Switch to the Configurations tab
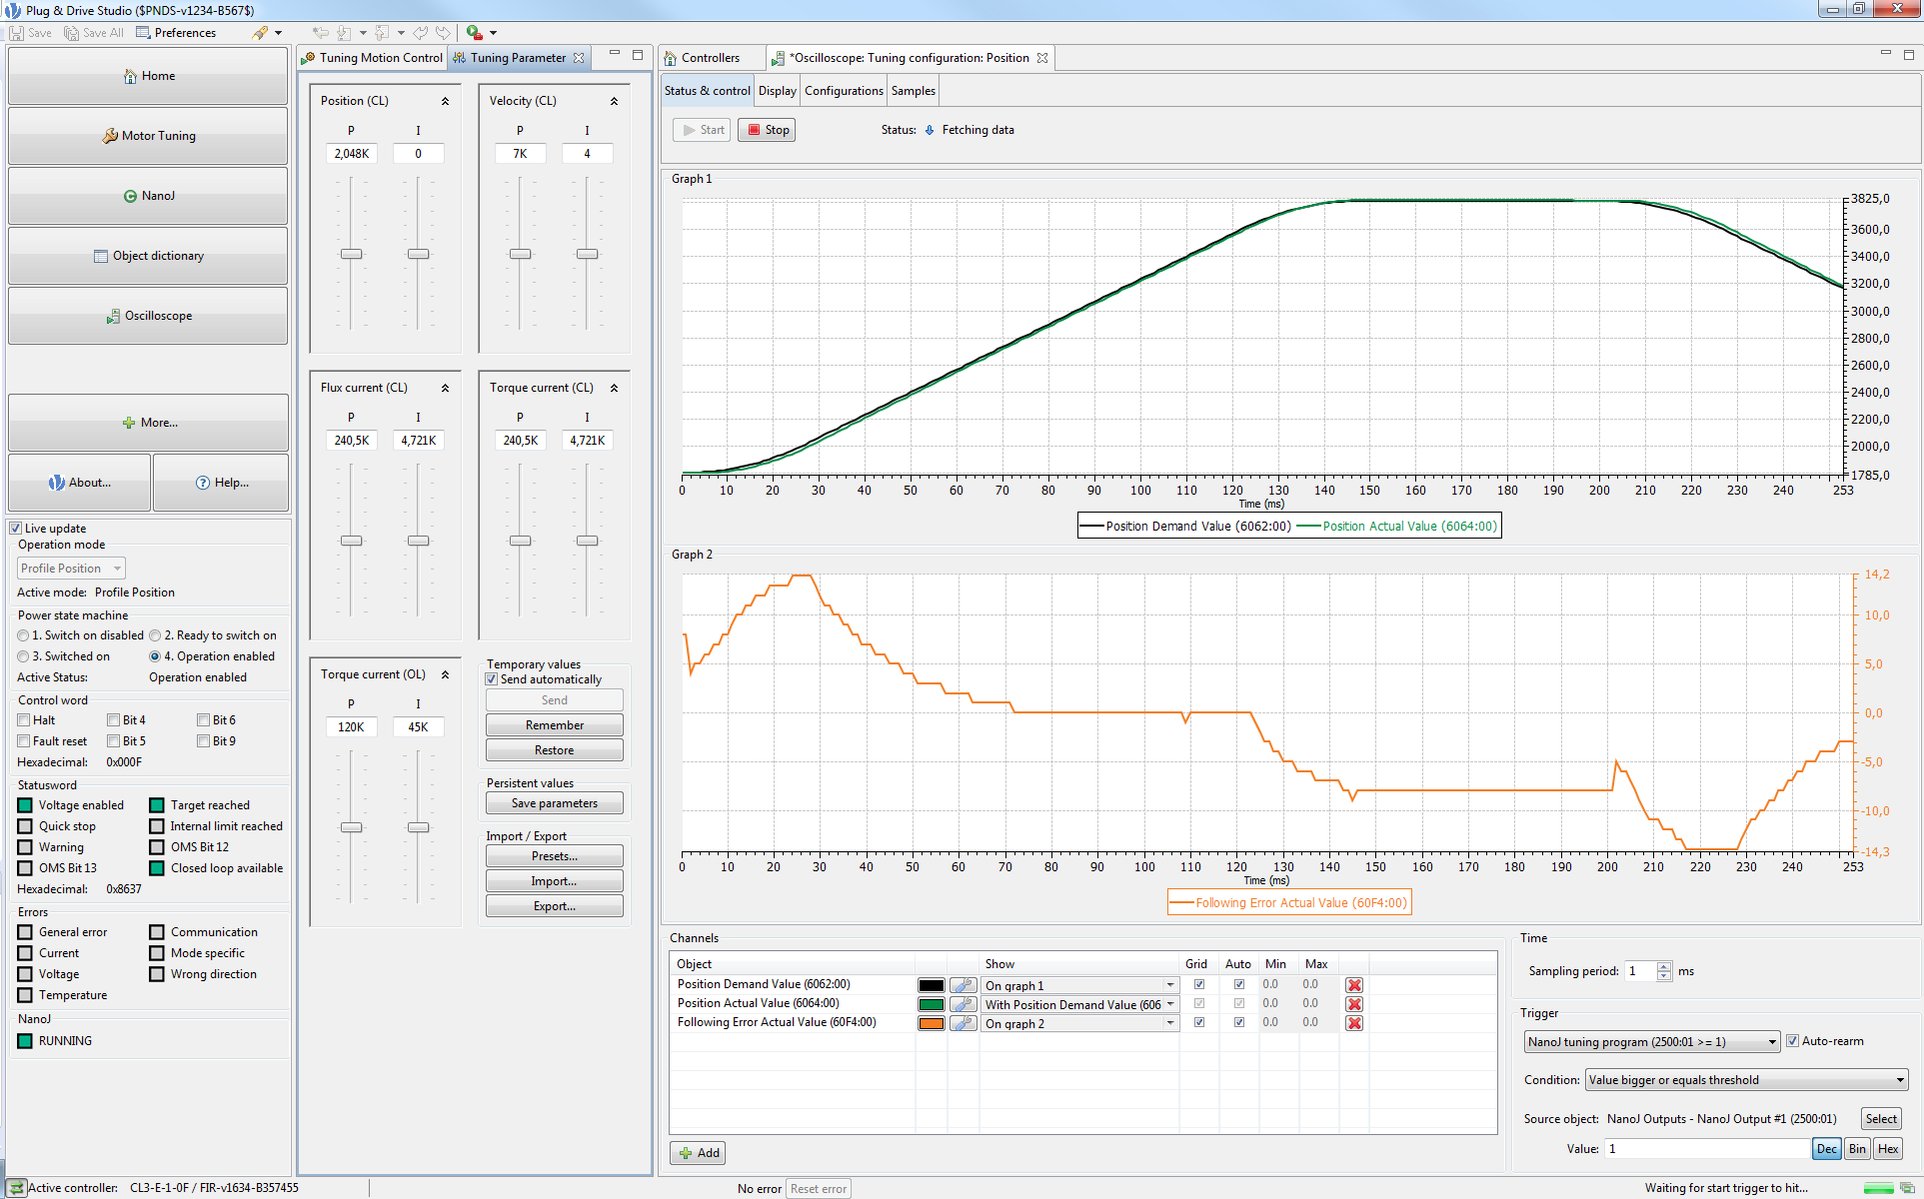1924x1199 pixels. [843, 88]
